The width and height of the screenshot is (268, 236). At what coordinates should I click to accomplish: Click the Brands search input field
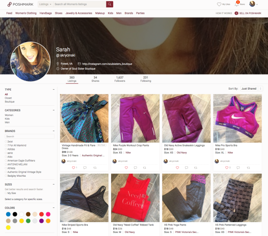[x=29, y=136]
